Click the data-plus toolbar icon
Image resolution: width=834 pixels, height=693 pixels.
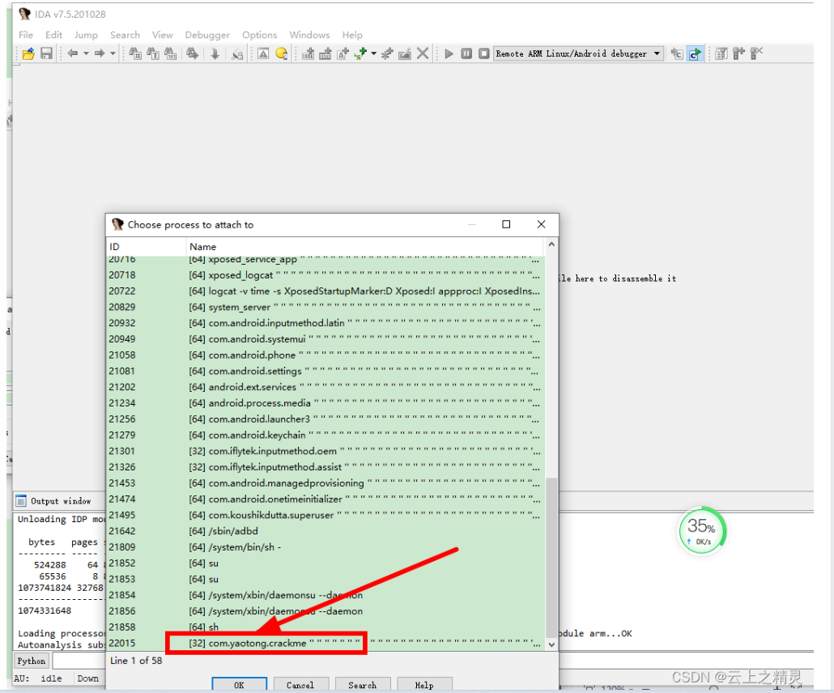[325, 53]
